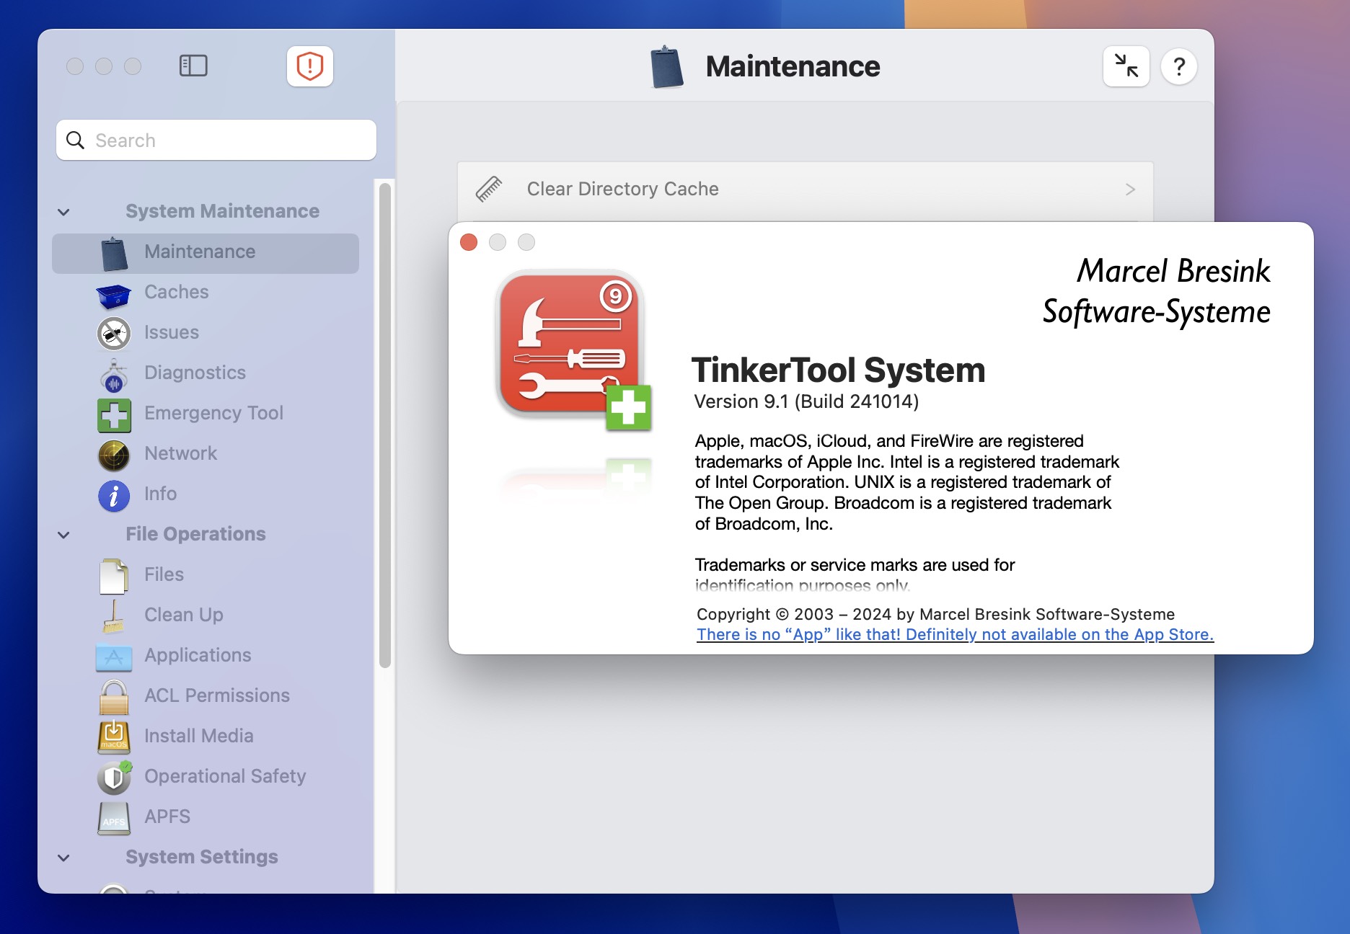
Task: Click the App Store joke link
Action: [955, 634]
